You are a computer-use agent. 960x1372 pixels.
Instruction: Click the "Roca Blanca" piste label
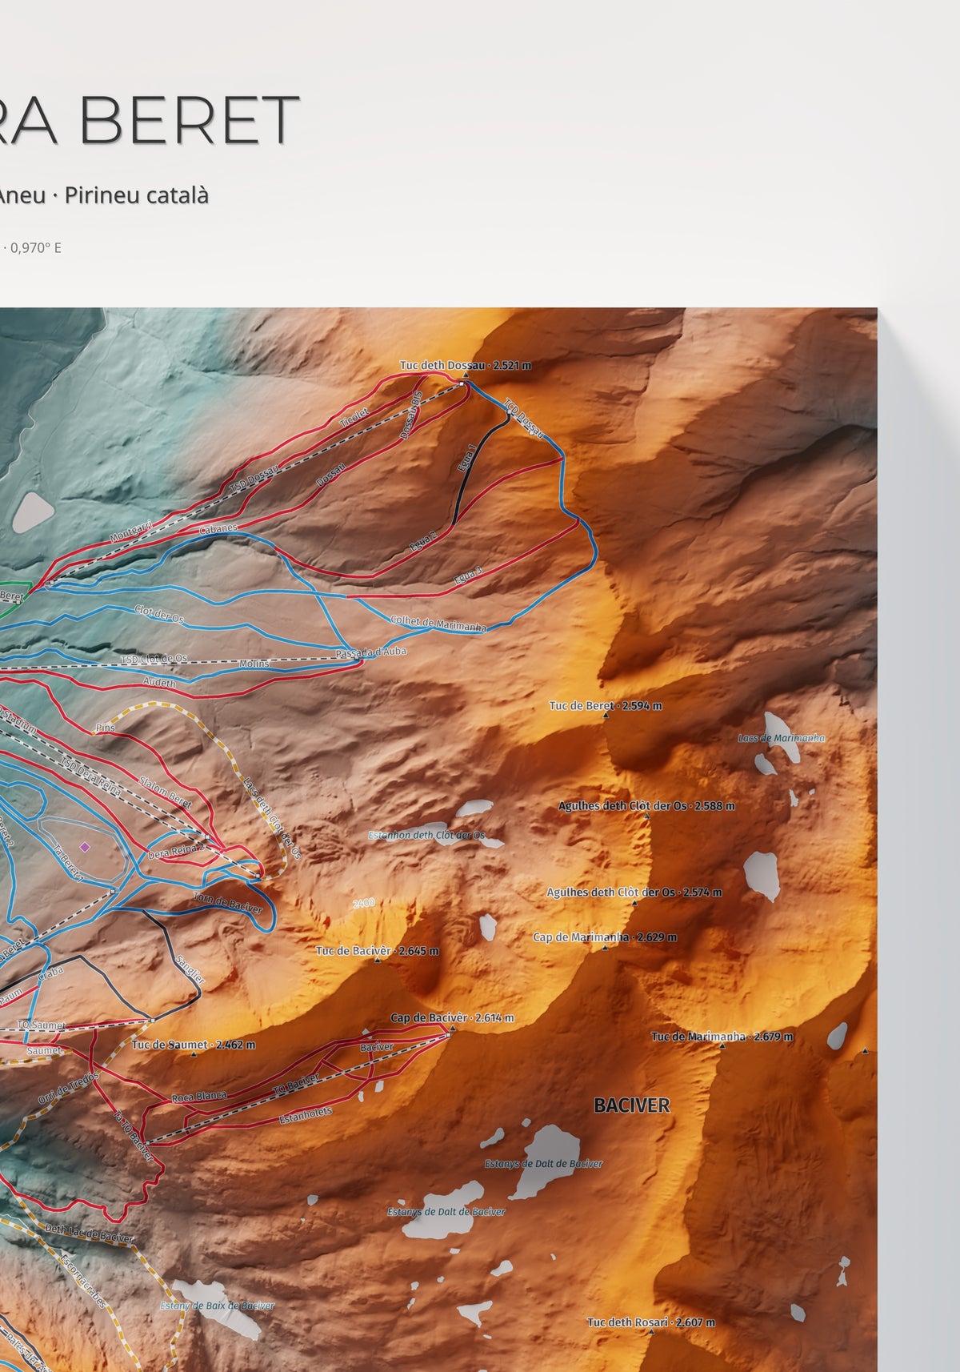[x=199, y=1097]
